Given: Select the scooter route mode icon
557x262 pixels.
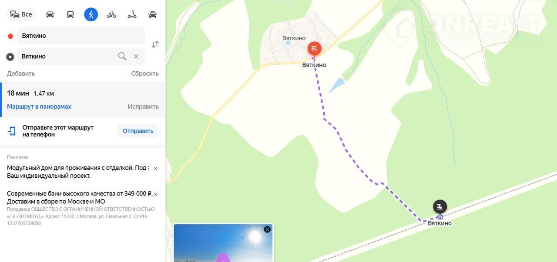Looking at the screenshot, I should (132, 14).
